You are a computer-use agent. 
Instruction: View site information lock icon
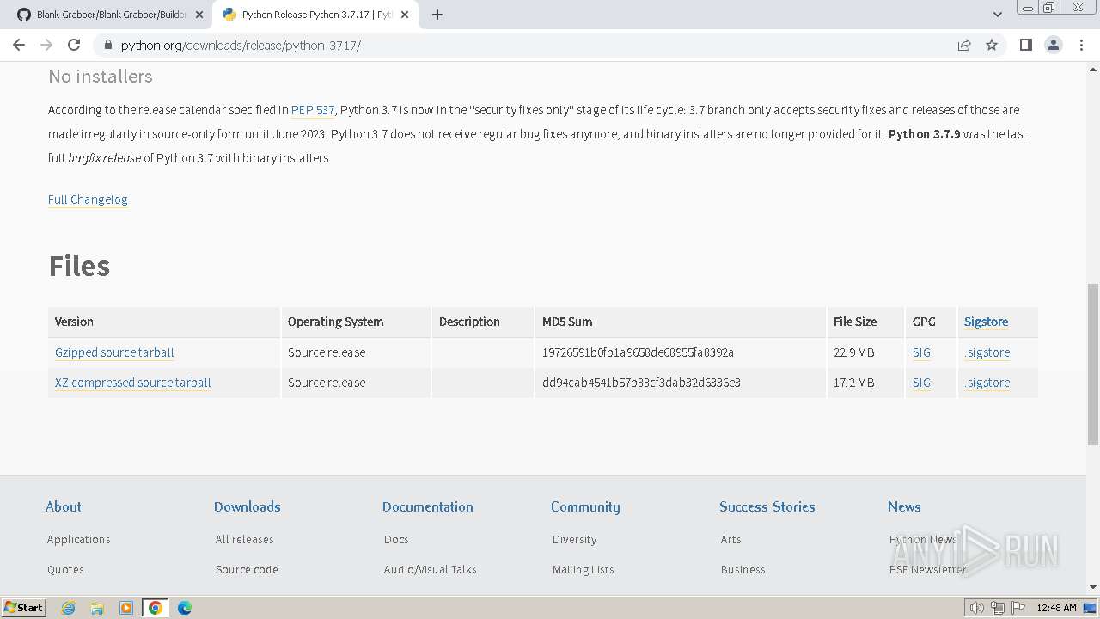[107, 45]
